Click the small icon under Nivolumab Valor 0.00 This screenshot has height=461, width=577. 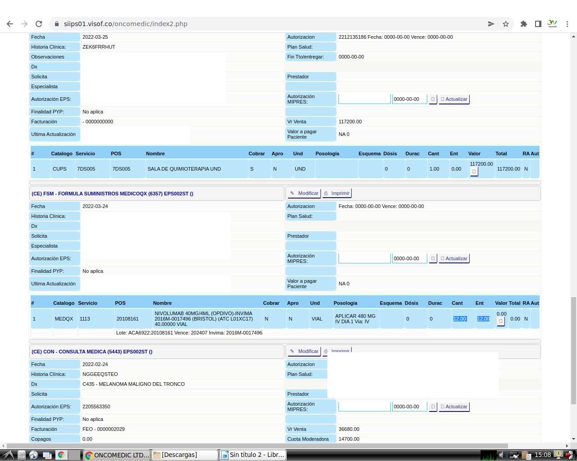coord(501,321)
